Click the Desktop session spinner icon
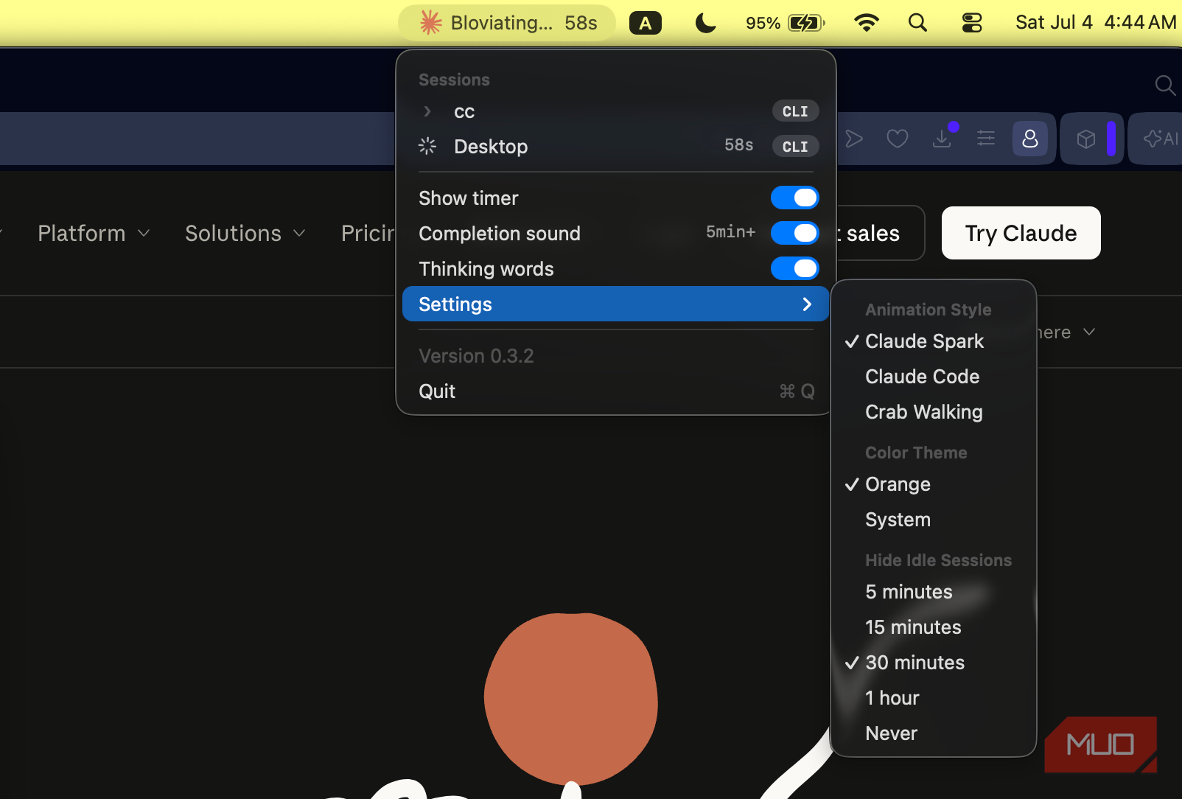 pos(427,146)
